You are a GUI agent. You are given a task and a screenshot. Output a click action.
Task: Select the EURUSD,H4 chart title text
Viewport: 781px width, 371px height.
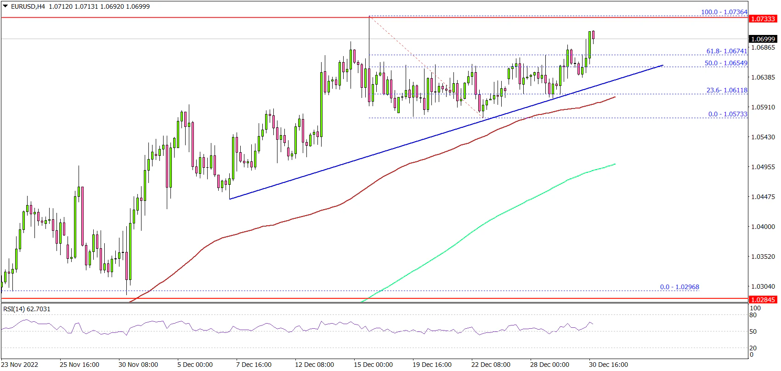point(28,6)
